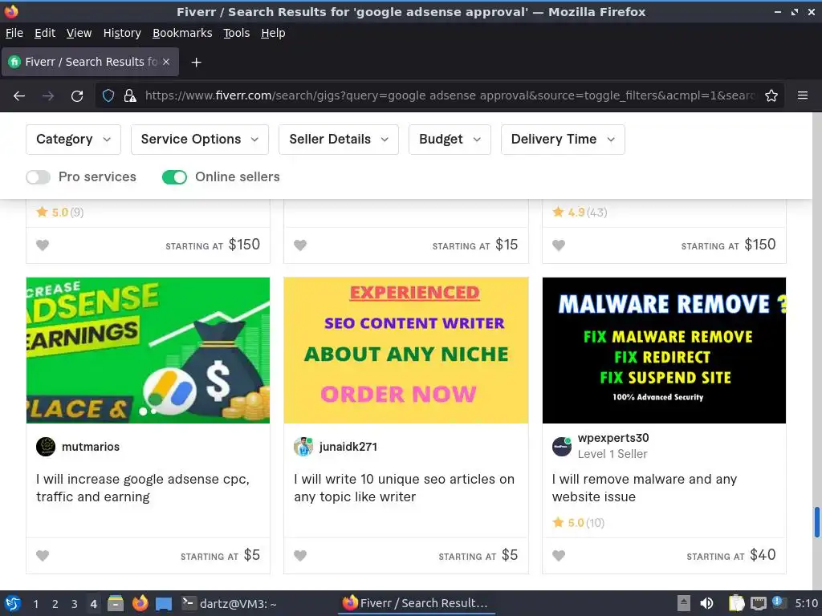Open the Budget filter dropdown
This screenshot has width=822, height=616.
[x=450, y=140]
